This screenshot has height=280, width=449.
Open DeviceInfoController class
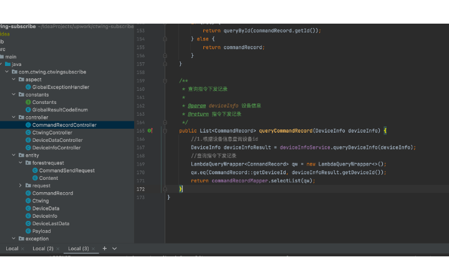(x=56, y=147)
